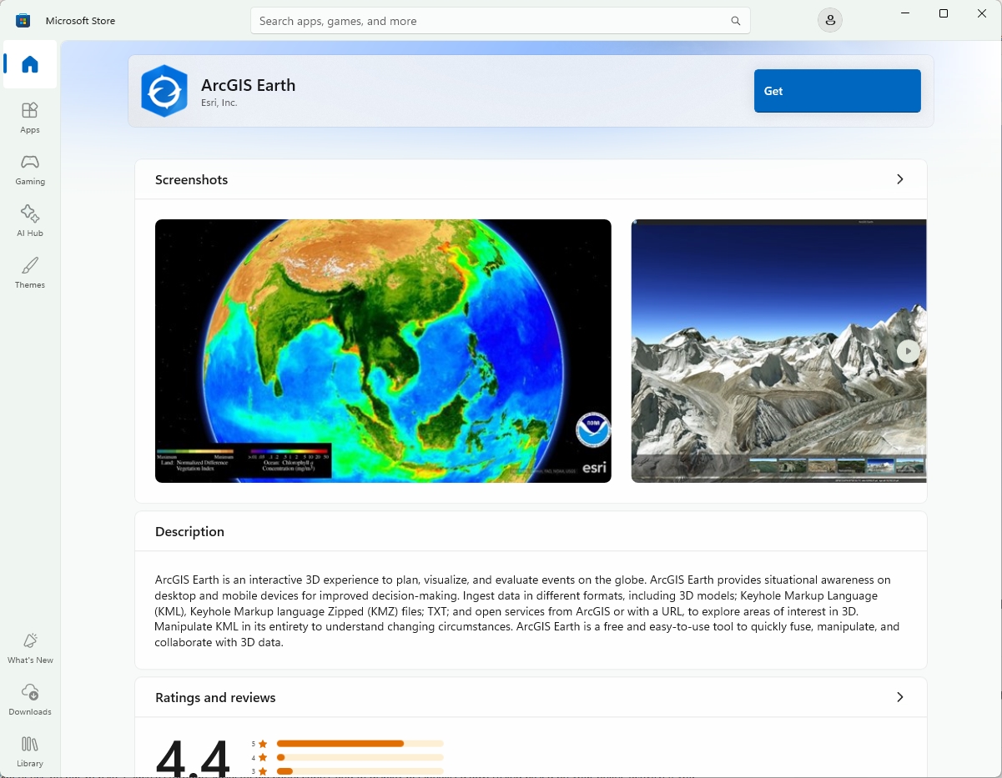This screenshot has height=778, width=1002.
Task: Click the 4.4 rating score
Action: pyautogui.click(x=192, y=757)
